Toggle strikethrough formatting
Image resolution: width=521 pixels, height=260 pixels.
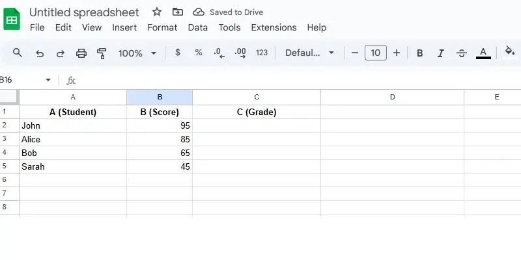pos(462,53)
